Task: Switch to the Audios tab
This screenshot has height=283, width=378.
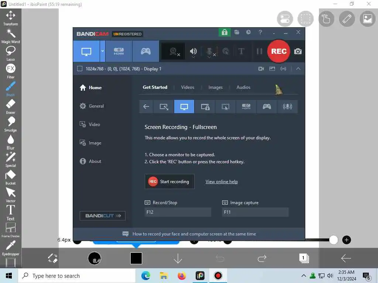Action: point(243,87)
